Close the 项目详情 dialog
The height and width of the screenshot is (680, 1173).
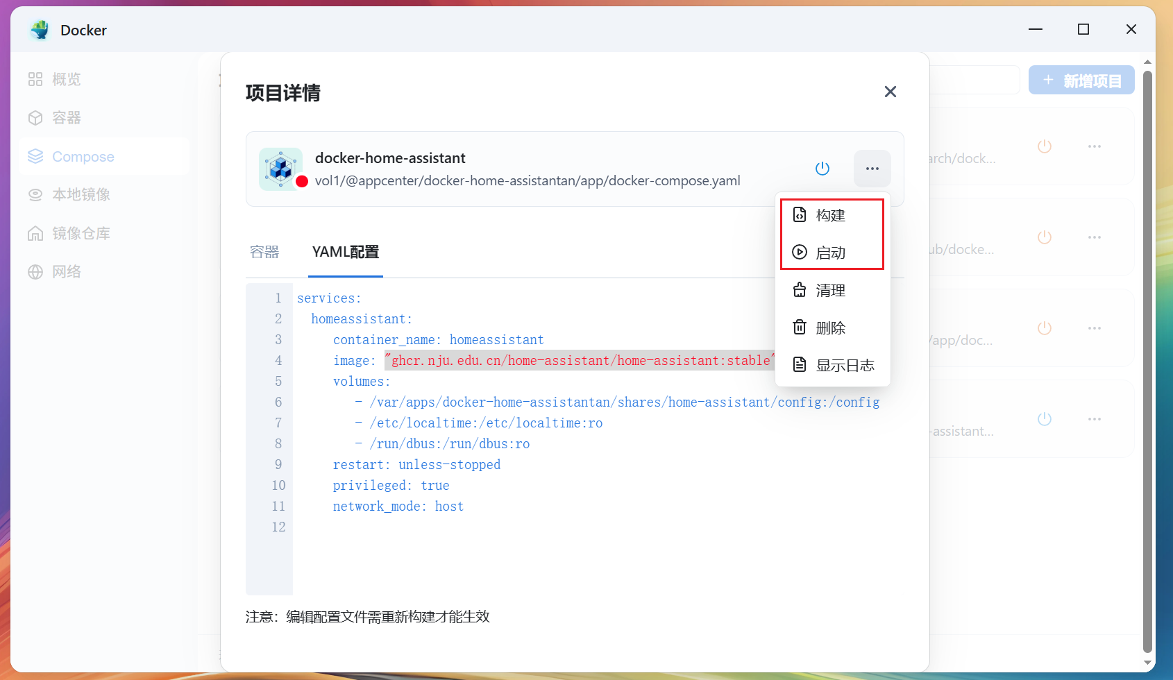pos(891,92)
